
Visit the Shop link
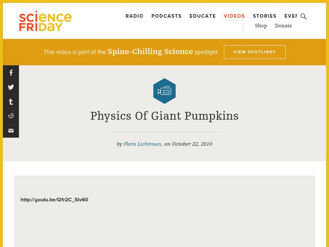point(261,26)
